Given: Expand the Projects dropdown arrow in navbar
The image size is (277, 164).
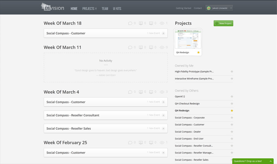Looking at the screenshot, I should pyautogui.click(x=96, y=8).
